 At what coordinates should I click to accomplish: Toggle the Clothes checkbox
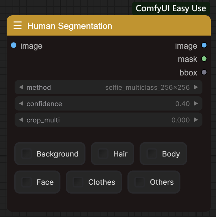point(78,182)
